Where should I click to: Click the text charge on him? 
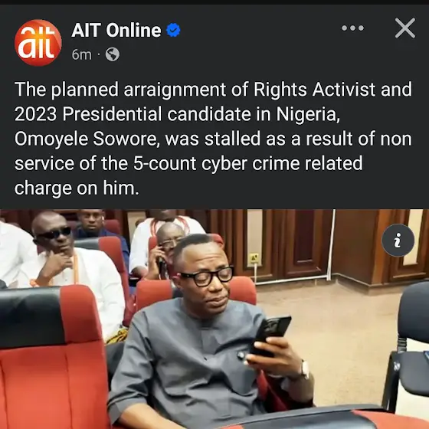(77, 188)
